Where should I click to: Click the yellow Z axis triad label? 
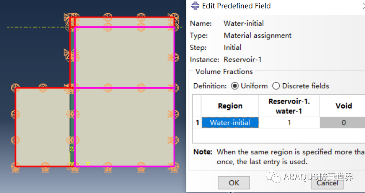pos(72,149)
